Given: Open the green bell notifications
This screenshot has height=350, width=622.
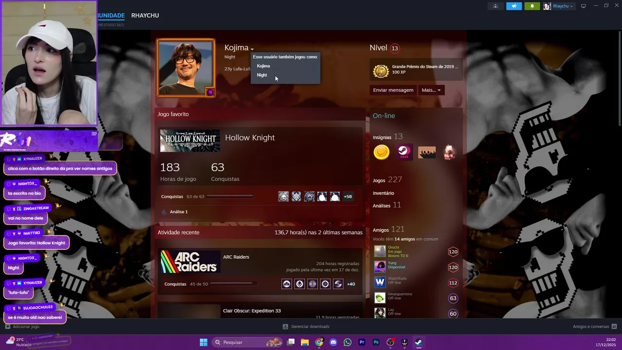Looking at the screenshot, I should 532,6.
